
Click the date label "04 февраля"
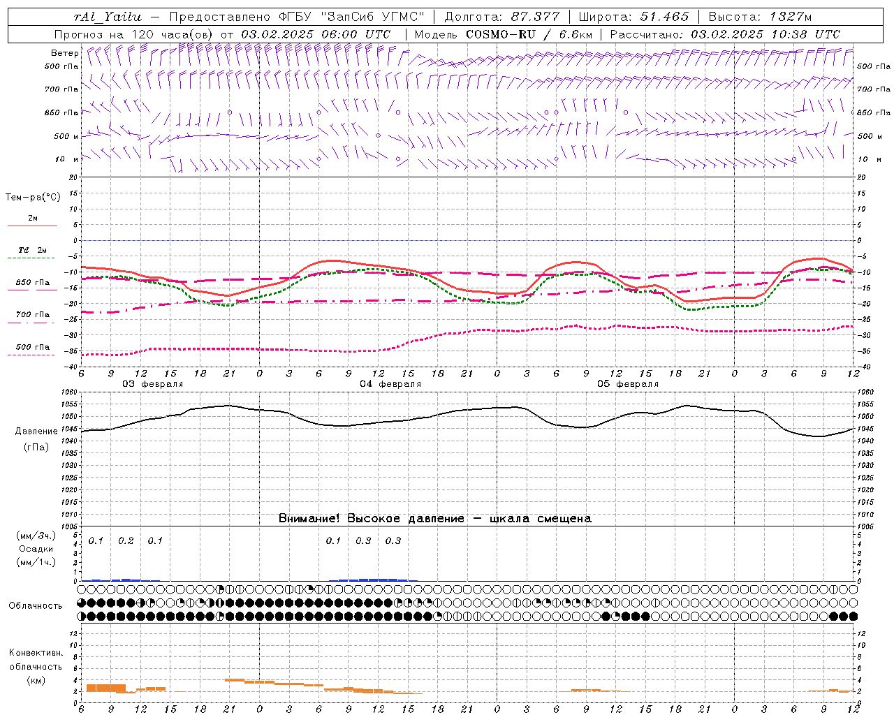pyautogui.click(x=390, y=384)
